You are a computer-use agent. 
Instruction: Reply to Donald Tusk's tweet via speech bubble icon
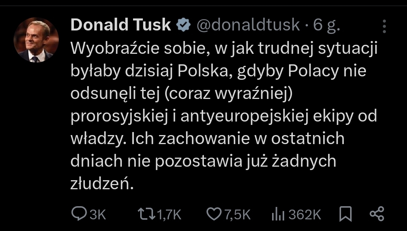click(79, 214)
